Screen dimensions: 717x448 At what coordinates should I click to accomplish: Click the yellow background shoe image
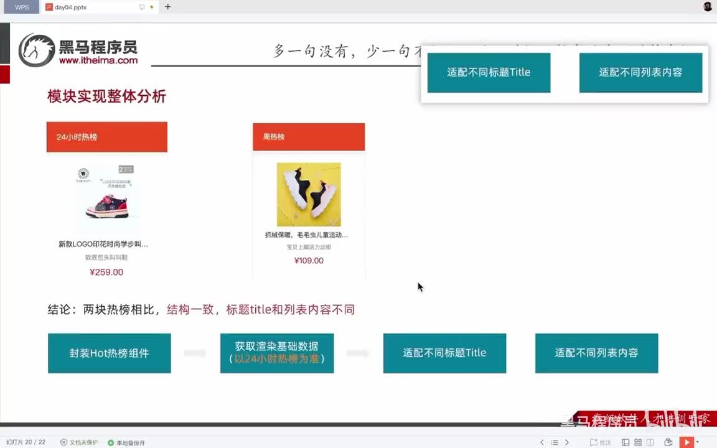[x=309, y=194]
